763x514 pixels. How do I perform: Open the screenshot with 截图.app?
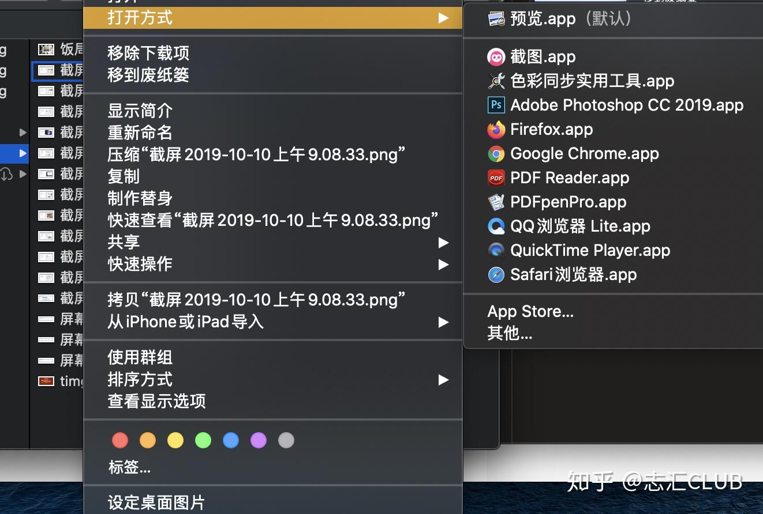point(543,56)
